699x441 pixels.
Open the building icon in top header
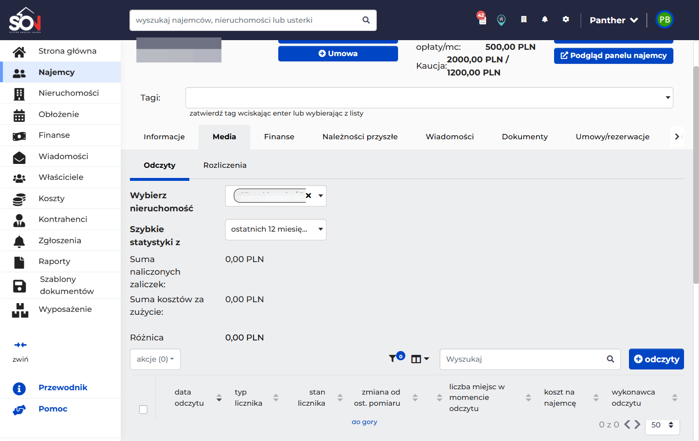click(x=524, y=19)
